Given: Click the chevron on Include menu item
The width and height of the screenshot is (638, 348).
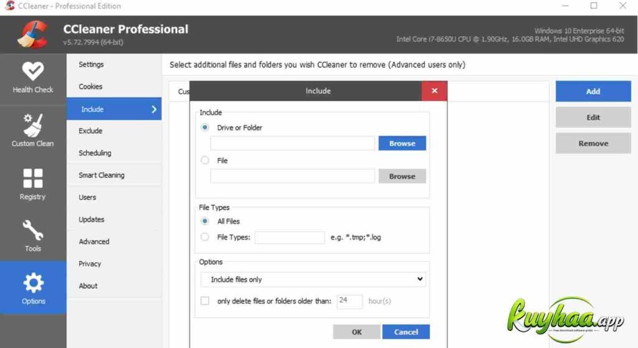Looking at the screenshot, I should pyautogui.click(x=154, y=109).
